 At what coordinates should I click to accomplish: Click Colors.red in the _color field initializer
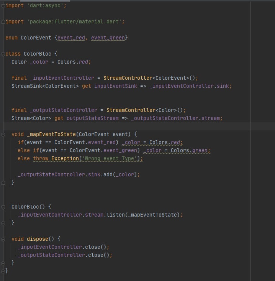point(73,62)
